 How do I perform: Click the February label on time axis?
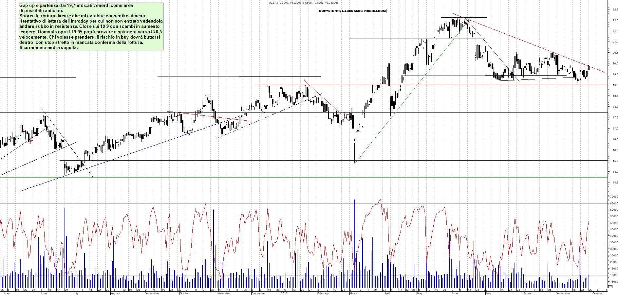point(323,293)
